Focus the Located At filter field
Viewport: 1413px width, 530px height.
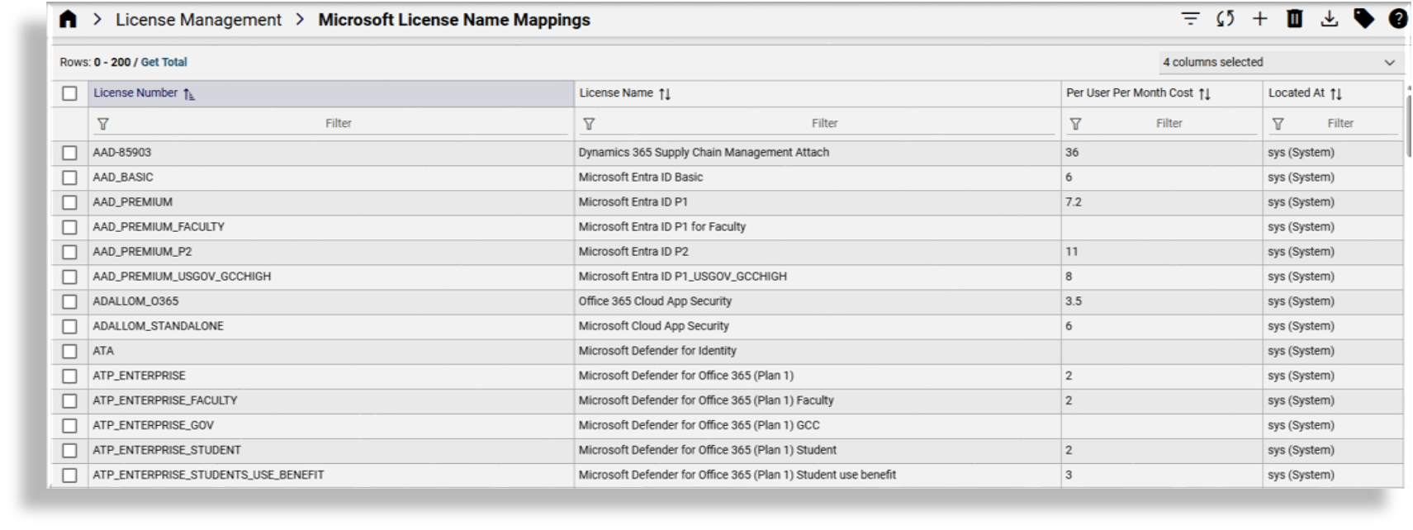pyautogui.click(x=1340, y=123)
